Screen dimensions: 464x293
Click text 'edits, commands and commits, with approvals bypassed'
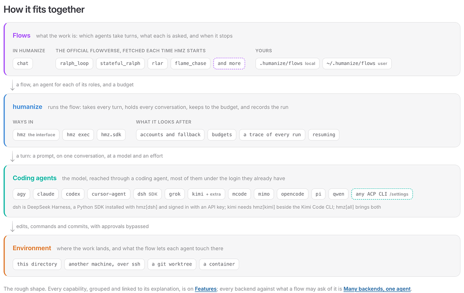[x=83, y=226]
